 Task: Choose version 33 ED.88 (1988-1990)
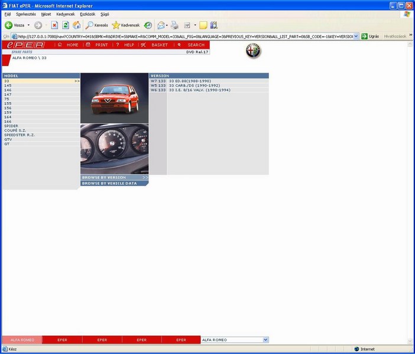pyautogui.click(x=209, y=81)
